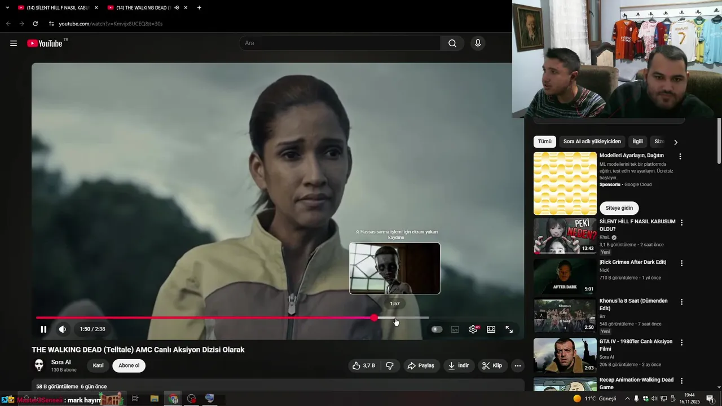Screen dimensions: 722x406
Task: Open Windows notification center icon
Action: [x=710, y=399]
